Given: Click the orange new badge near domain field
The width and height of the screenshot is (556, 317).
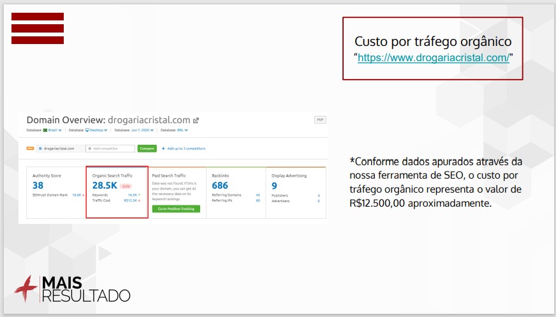Looking at the screenshot, I should pyautogui.click(x=31, y=149).
